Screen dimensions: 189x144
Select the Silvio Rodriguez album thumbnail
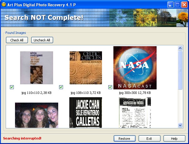[x=37, y=68]
